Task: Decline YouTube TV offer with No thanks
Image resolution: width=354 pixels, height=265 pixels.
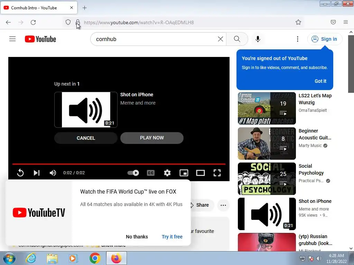Action: coord(137,237)
